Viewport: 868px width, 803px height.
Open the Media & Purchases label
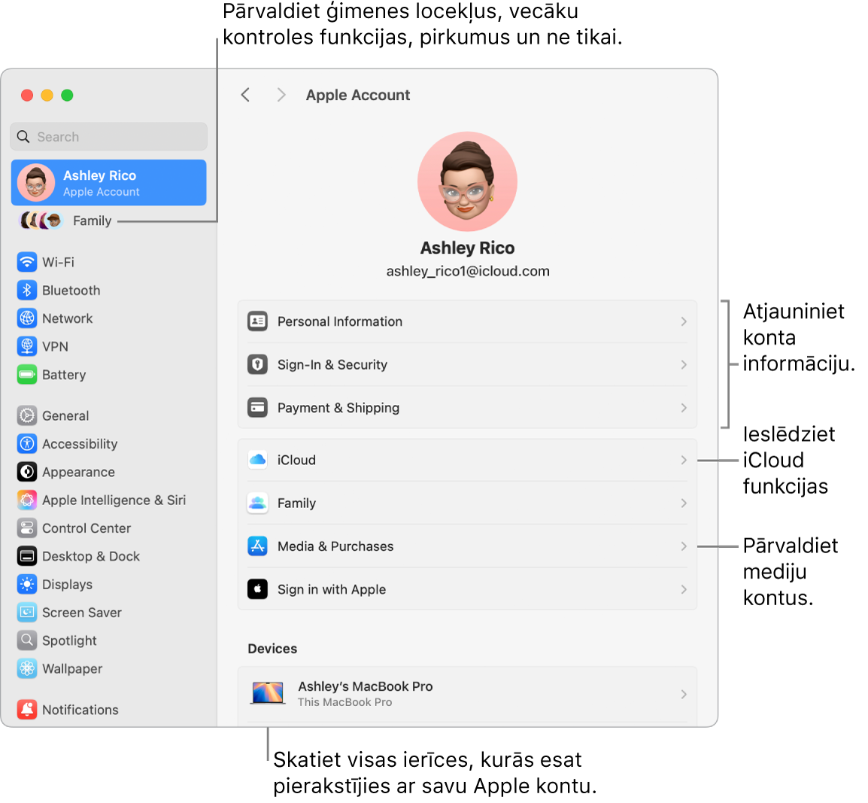335,546
